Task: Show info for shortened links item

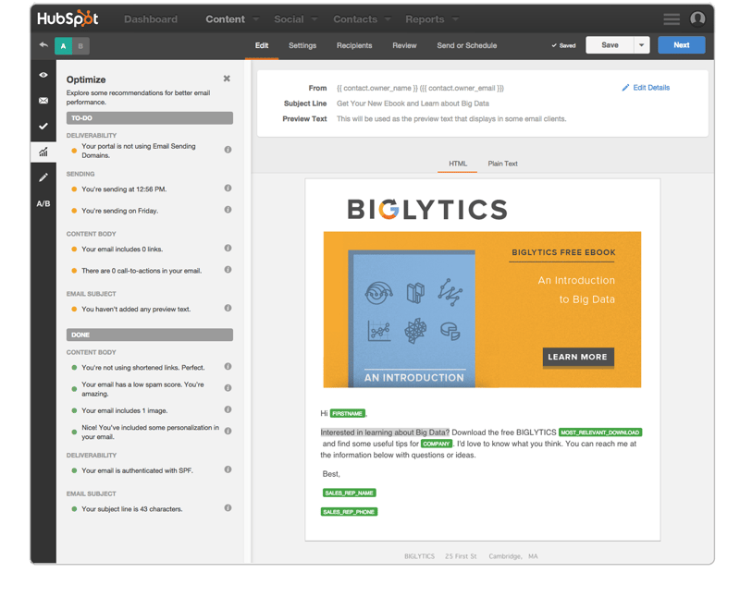Action: pyautogui.click(x=228, y=366)
